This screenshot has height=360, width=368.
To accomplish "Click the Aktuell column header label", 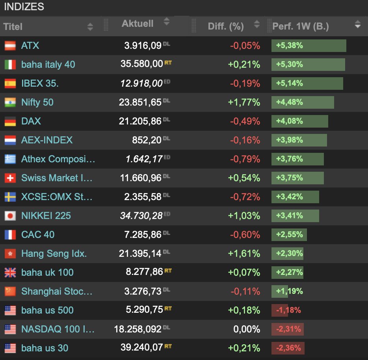I will [138, 24].
